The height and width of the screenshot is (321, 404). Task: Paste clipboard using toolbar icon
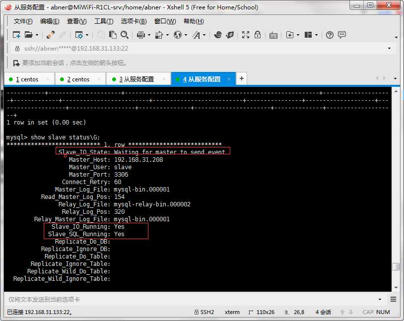tap(113, 35)
